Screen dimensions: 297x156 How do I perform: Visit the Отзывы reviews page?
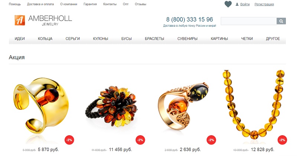[x=141, y=4]
